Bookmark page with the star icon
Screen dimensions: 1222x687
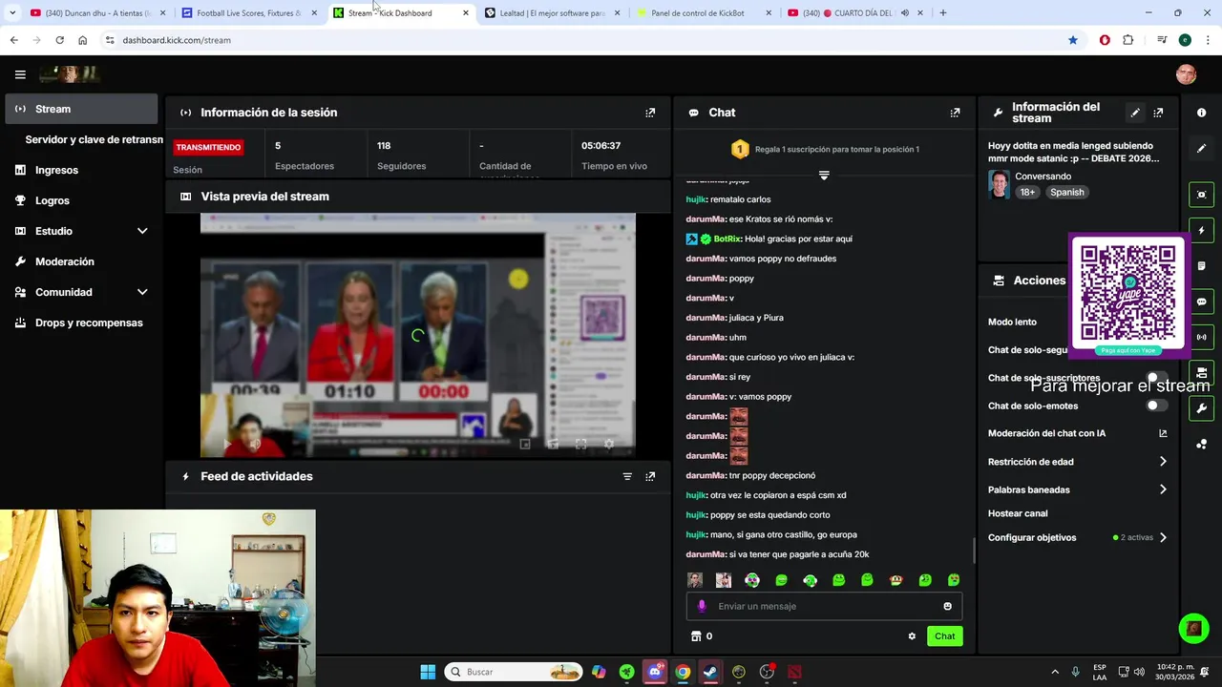point(1073,40)
